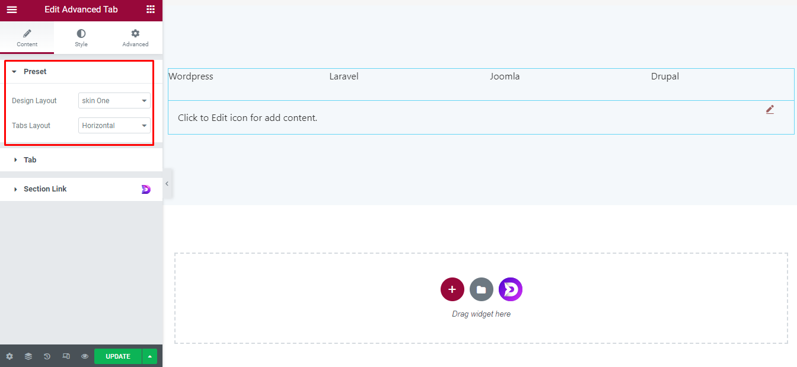This screenshot has height=367, width=797.
Task: Select the Wordpress tab in the preview
Action: point(191,76)
